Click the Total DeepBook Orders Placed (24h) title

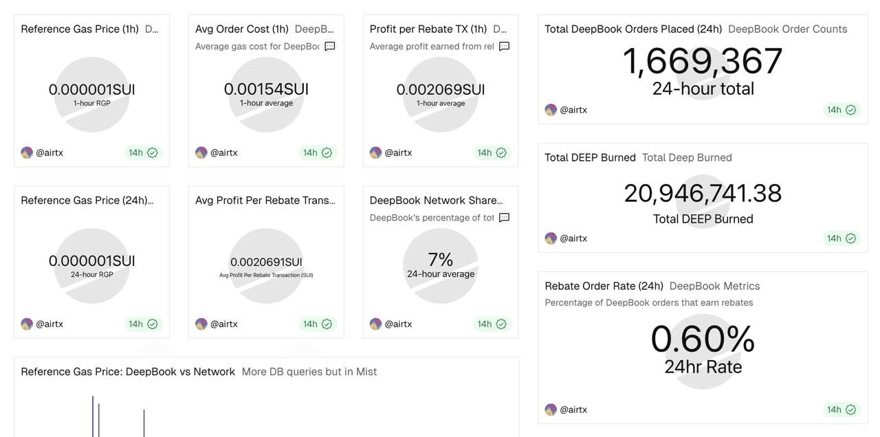(x=632, y=28)
